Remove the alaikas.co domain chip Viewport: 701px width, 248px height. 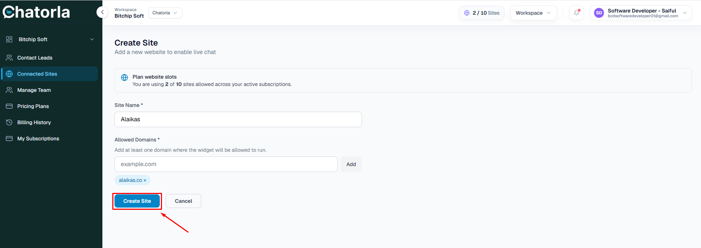click(x=145, y=180)
